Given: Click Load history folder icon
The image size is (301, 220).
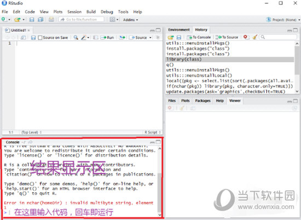Looking at the screenshot, I should pos(170,37).
